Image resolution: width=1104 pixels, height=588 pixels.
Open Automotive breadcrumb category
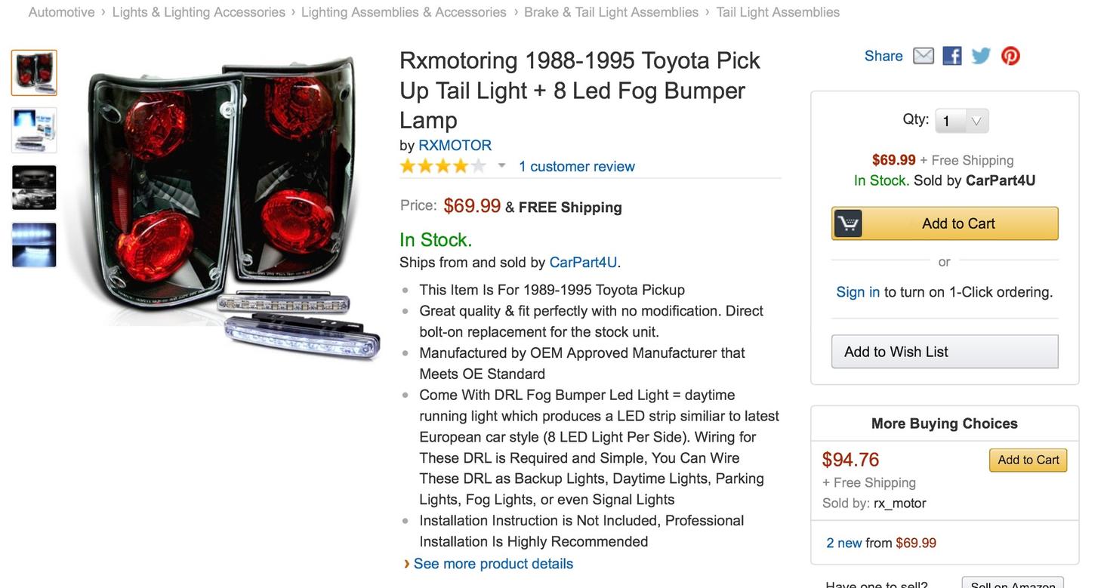click(x=62, y=12)
